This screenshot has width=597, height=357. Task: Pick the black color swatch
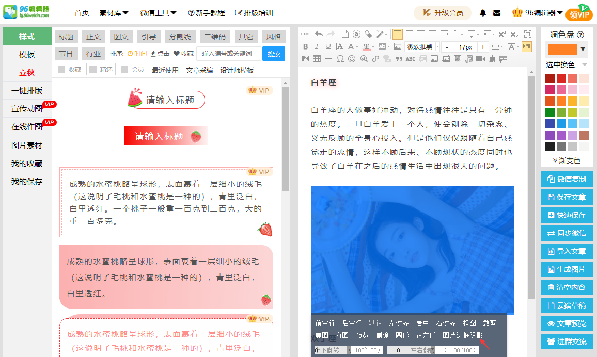(x=550, y=147)
